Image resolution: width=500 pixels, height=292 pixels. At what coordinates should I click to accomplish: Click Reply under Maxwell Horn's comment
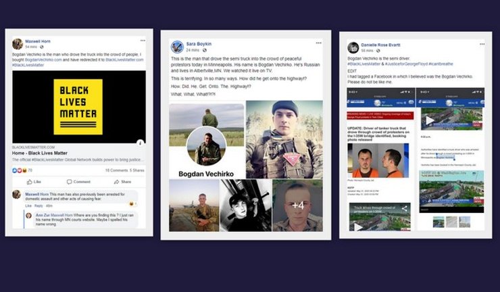[x=39, y=206]
